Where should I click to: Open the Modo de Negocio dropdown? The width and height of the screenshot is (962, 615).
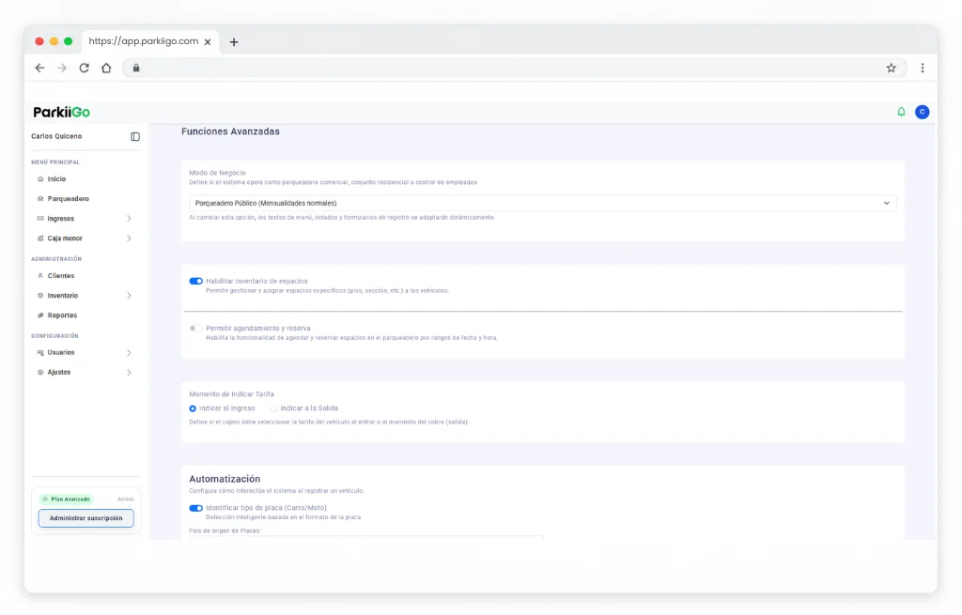542,203
